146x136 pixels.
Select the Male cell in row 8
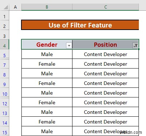point(47,74)
